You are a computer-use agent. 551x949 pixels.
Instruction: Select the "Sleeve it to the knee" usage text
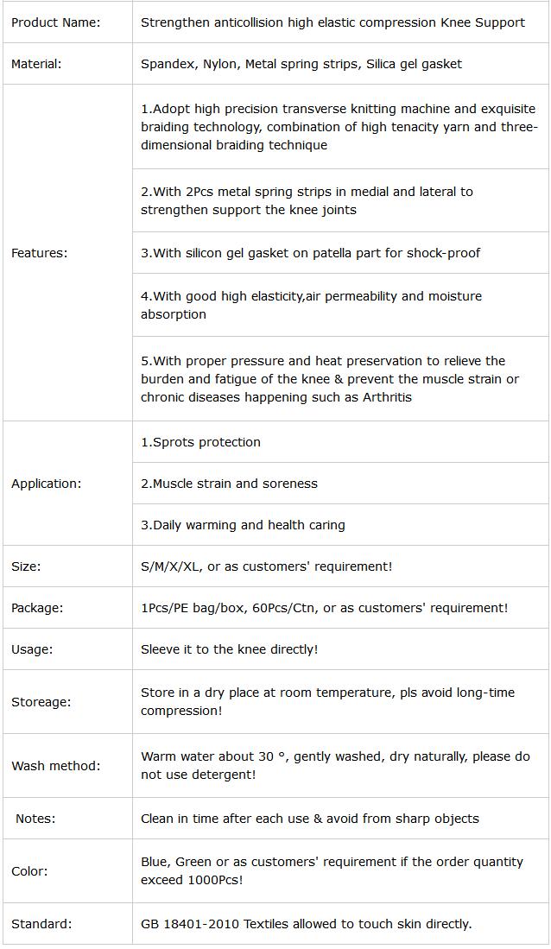[229, 649]
